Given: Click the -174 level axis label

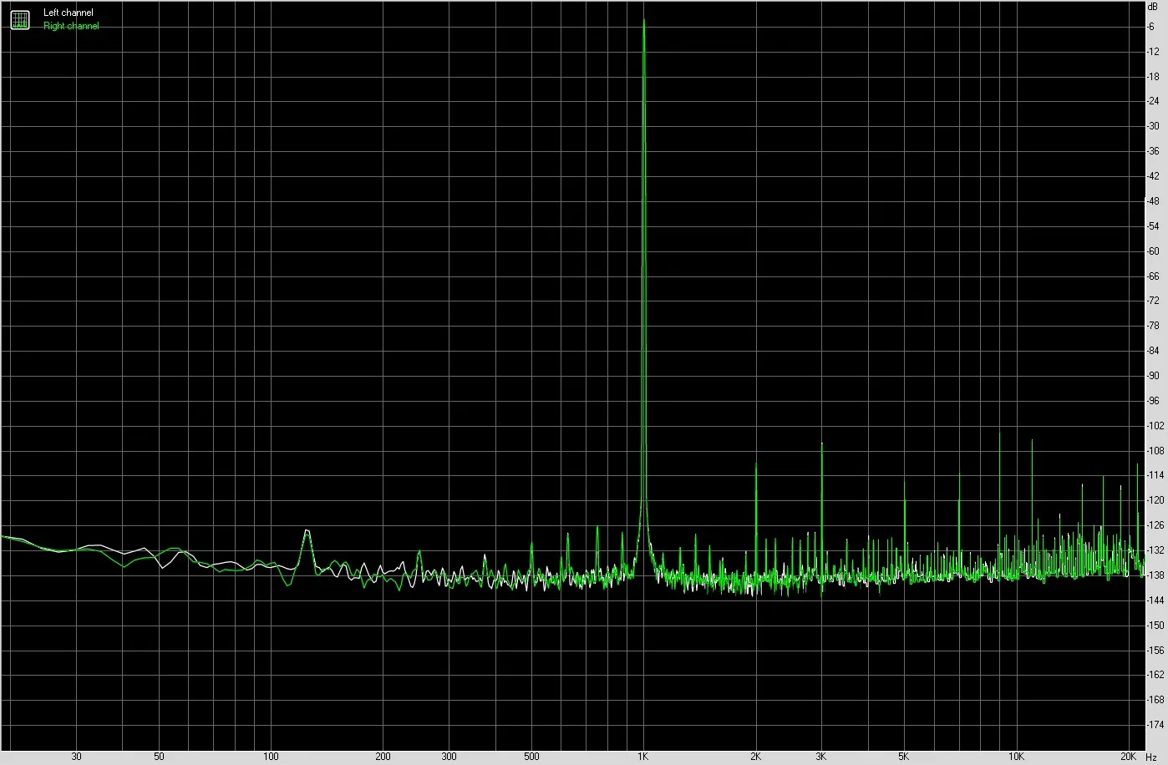Looking at the screenshot, I should point(1155,725).
